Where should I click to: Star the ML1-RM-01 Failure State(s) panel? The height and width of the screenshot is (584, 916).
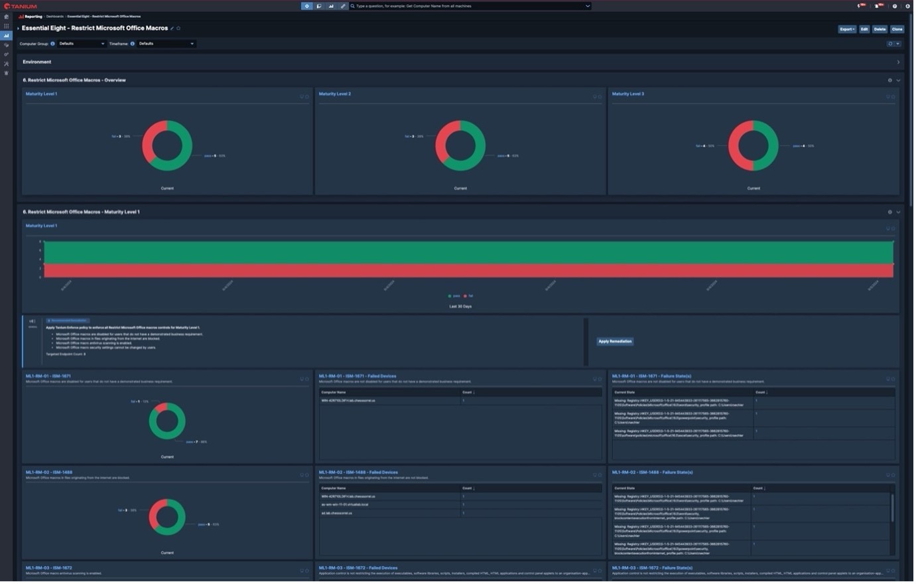[893, 380]
